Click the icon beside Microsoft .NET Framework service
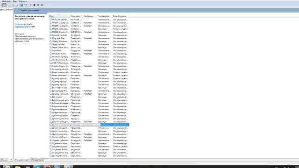Viewport: 299px width, 168px height. click(x=50, y=20)
